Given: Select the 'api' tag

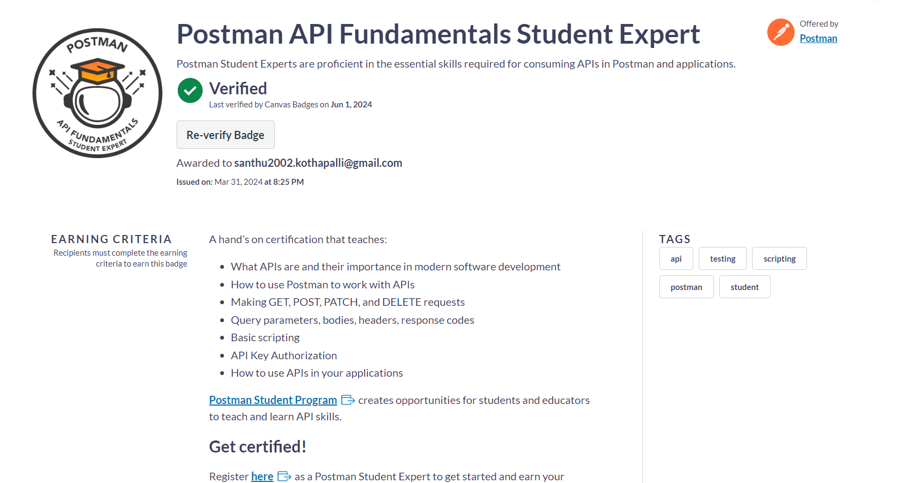Looking at the screenshot, I should 676,259.
